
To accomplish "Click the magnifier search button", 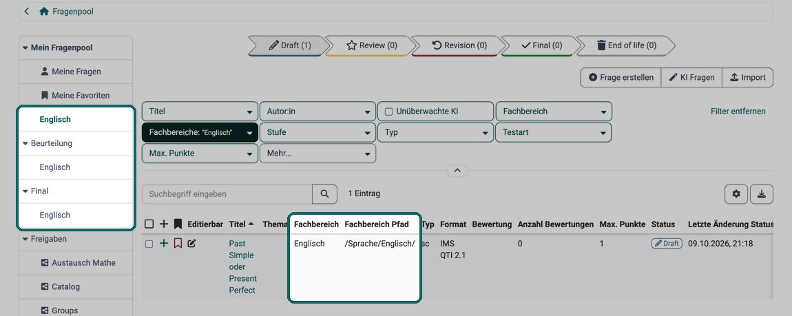I will [325, 194].
